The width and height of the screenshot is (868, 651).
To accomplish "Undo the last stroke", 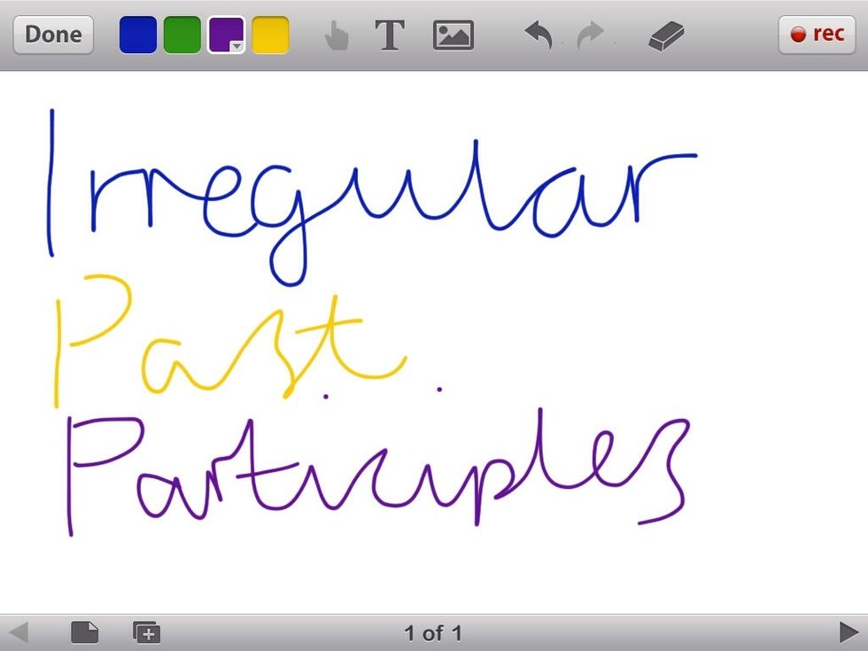I will click(x=539, y=35).
